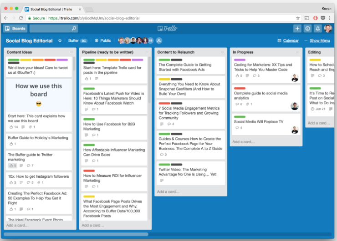The height and width of the screenshot is (241, 337).
Task: Reload the page with the refresh icon
Action: 21,18
